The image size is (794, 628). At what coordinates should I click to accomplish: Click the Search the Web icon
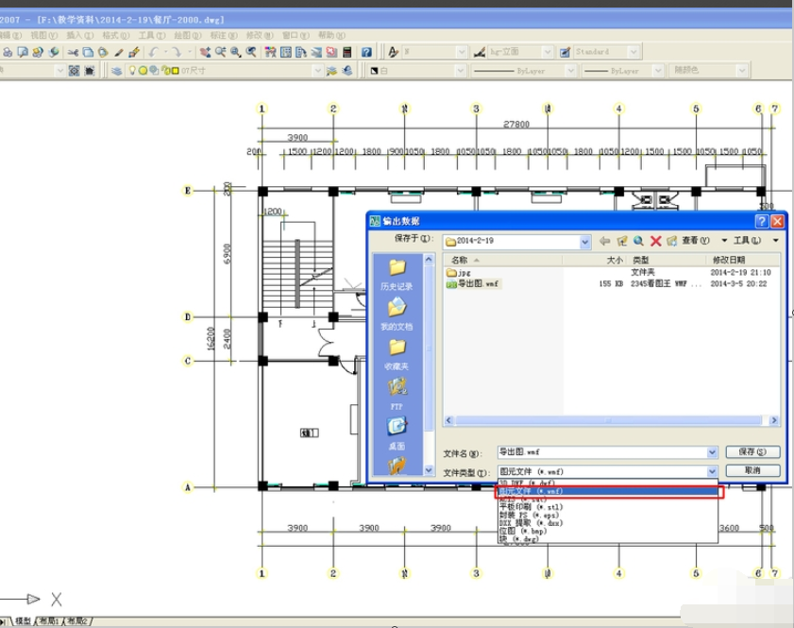coord(638,241)
